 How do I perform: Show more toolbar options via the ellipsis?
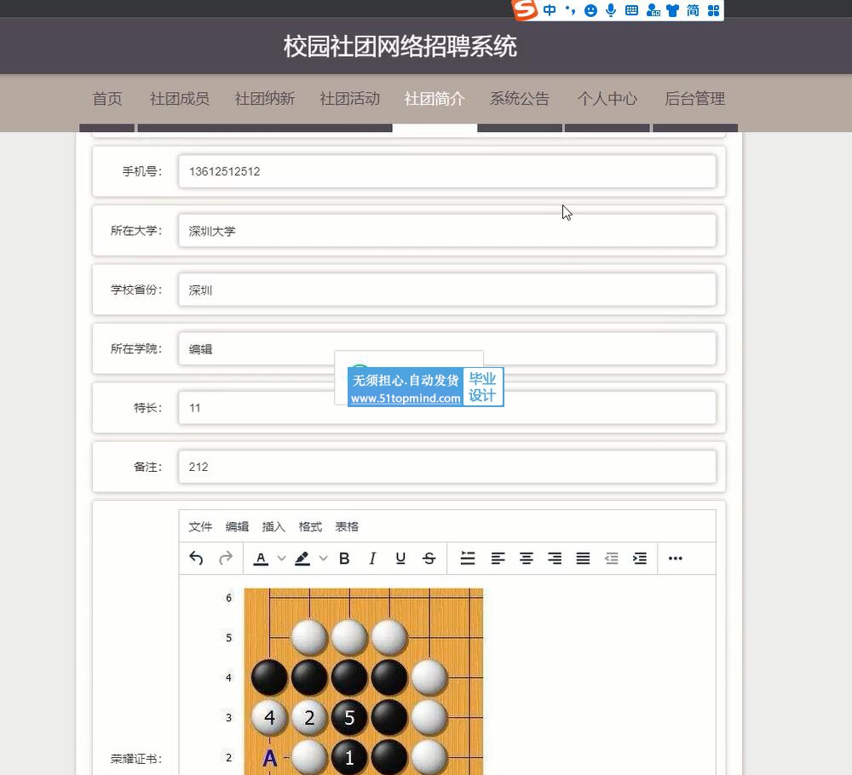[676, 559]
